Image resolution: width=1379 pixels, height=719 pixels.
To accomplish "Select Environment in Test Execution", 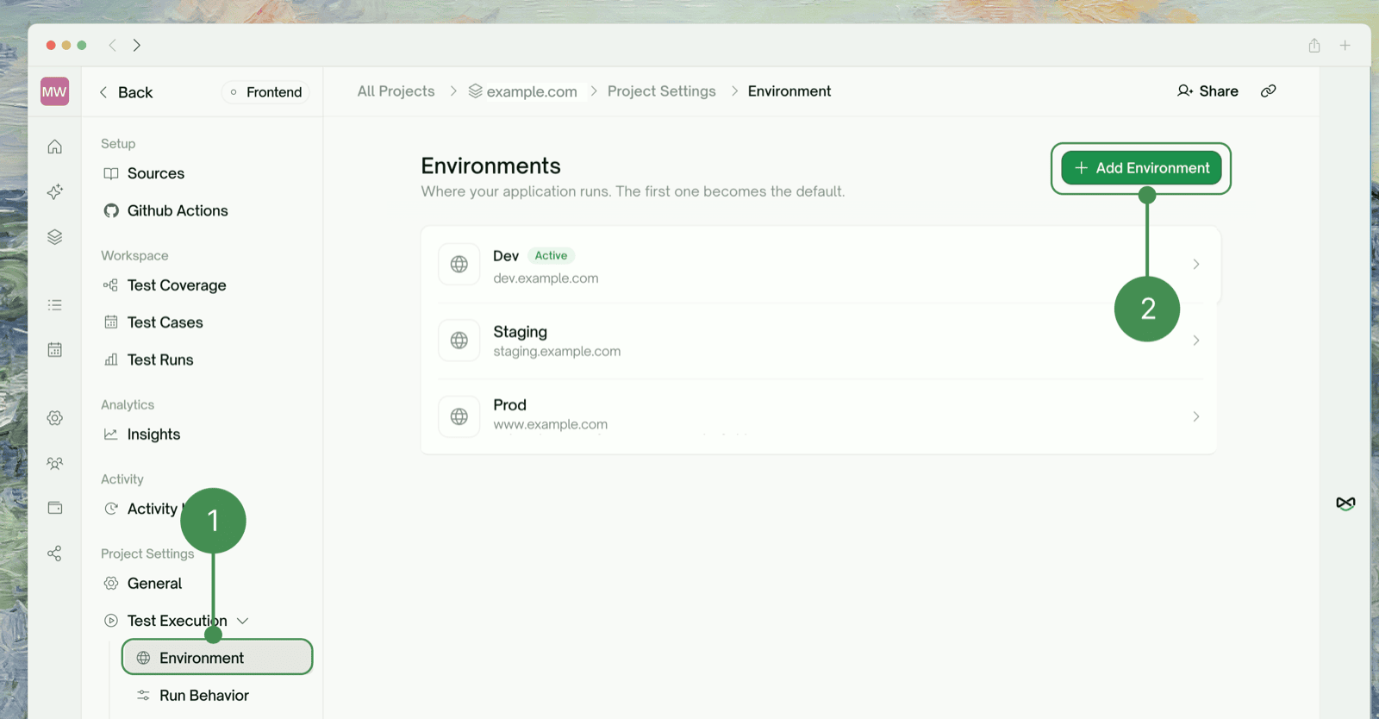I will pyautogui.click(x=217, y=658).
